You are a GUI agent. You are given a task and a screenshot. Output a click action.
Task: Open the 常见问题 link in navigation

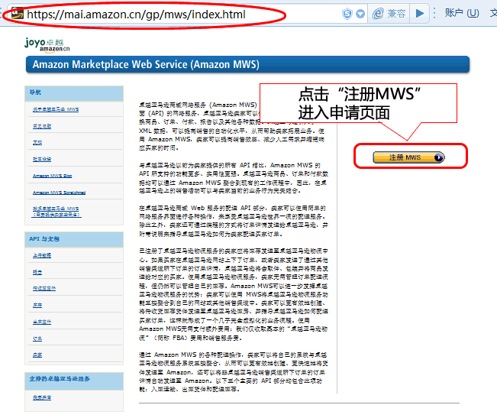tap(42, 126)
